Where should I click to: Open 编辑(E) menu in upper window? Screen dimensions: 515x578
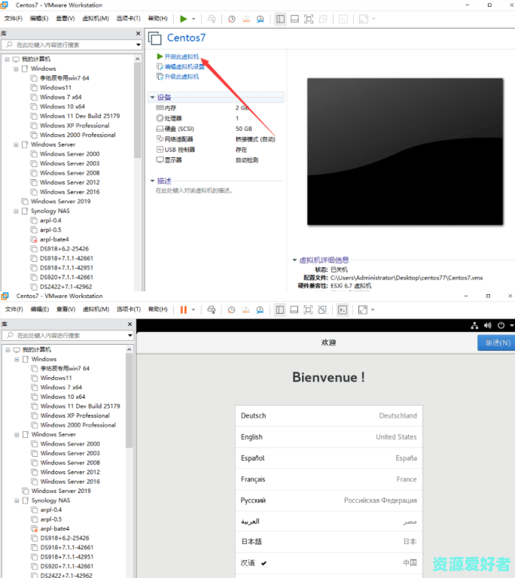point(39,18)
